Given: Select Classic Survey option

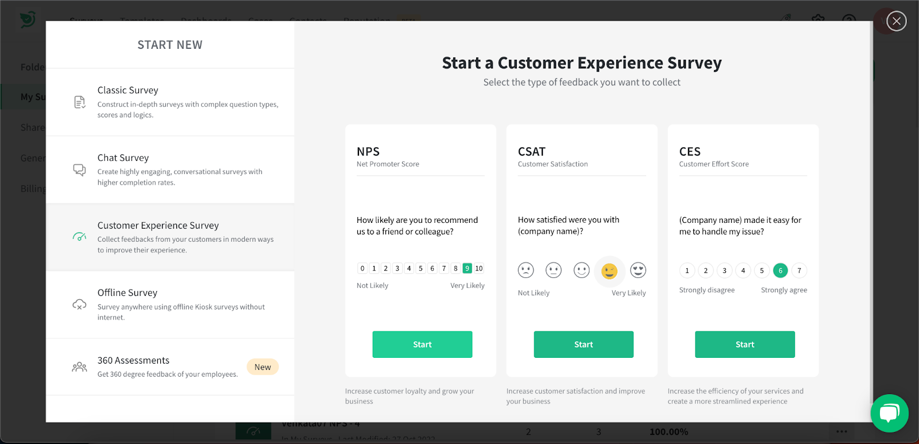Looking at the screenshot, I should click(170, 102).
